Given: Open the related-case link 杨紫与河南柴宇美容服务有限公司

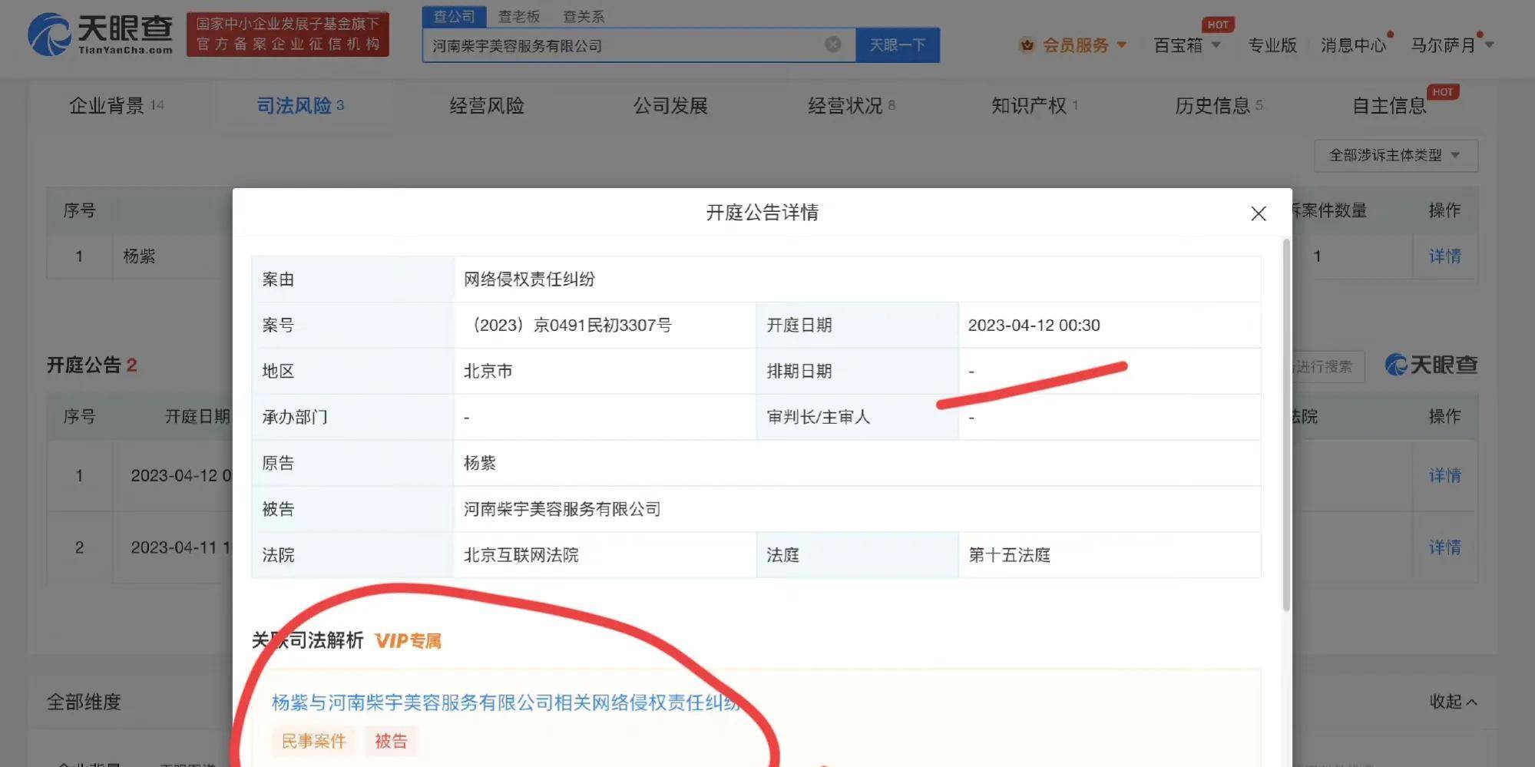Looking at the screenshot, I should click(507, 703).
